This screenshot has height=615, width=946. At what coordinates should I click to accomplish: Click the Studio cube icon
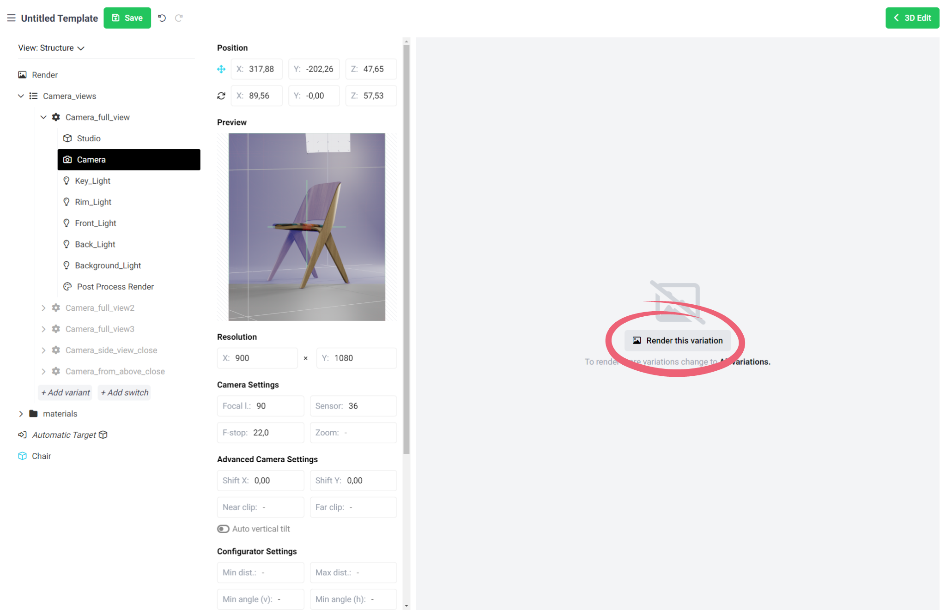pos(67,139)
